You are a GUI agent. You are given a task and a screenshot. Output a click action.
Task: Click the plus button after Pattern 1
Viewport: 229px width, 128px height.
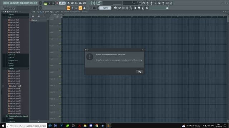coord(112,8)
